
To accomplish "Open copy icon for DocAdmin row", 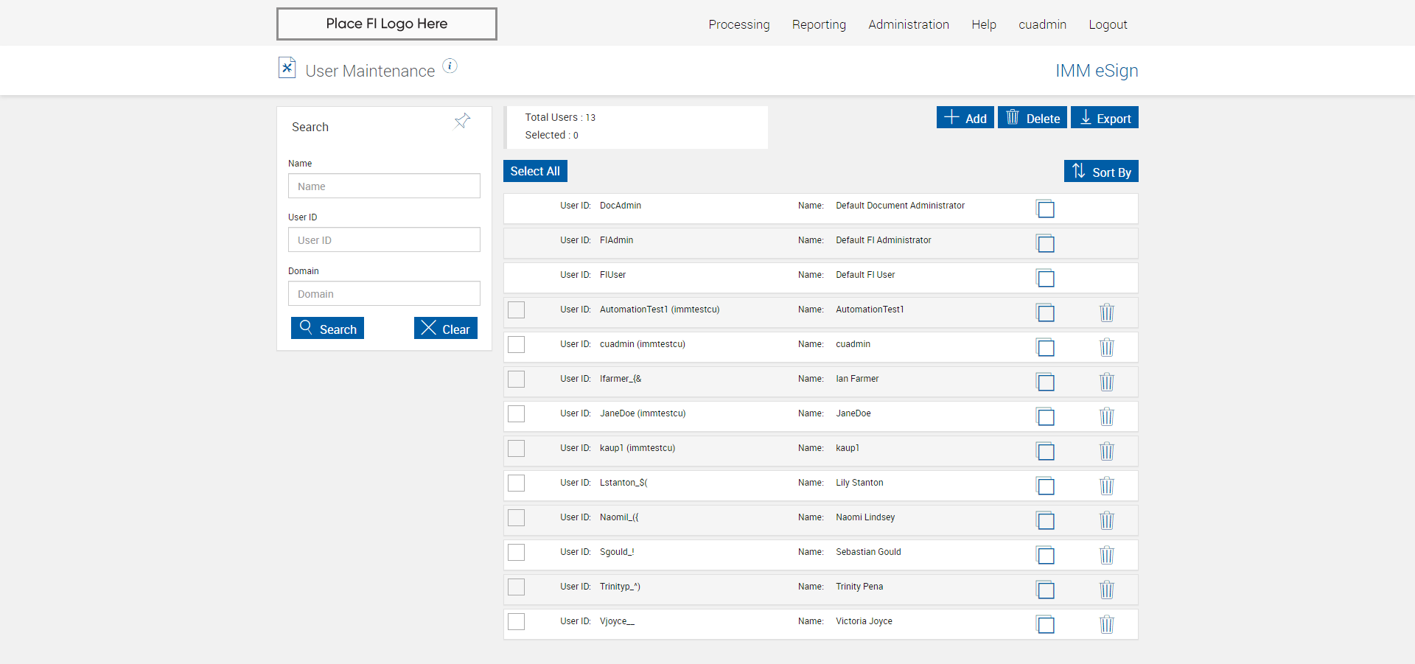I will 1045,209.
